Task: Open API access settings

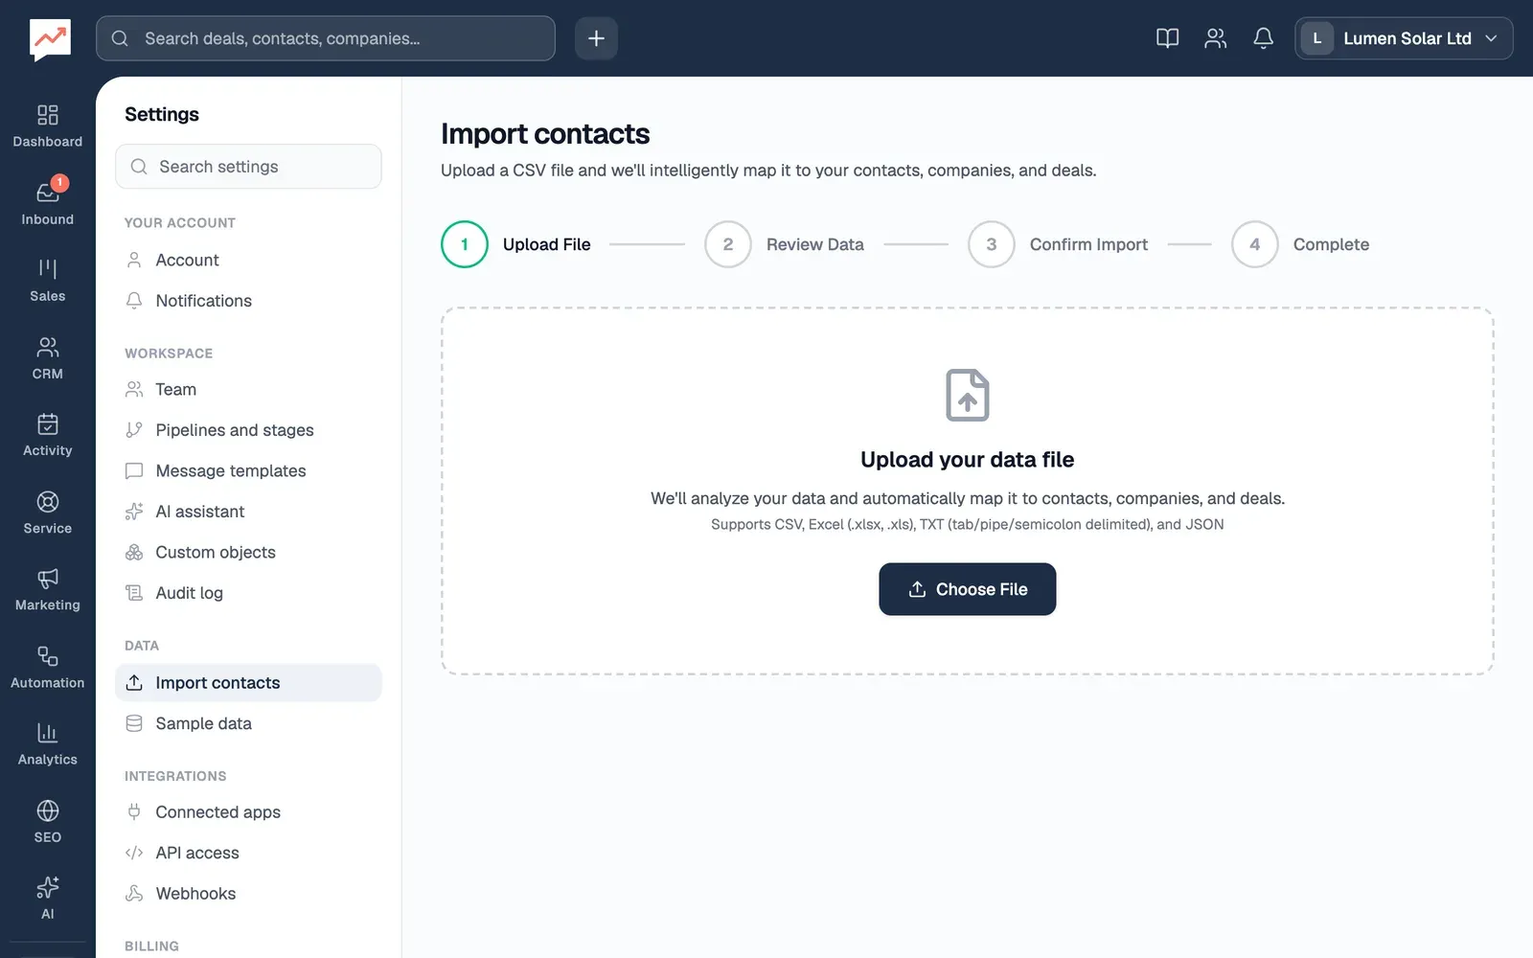Action: click(x=248, y=853)
